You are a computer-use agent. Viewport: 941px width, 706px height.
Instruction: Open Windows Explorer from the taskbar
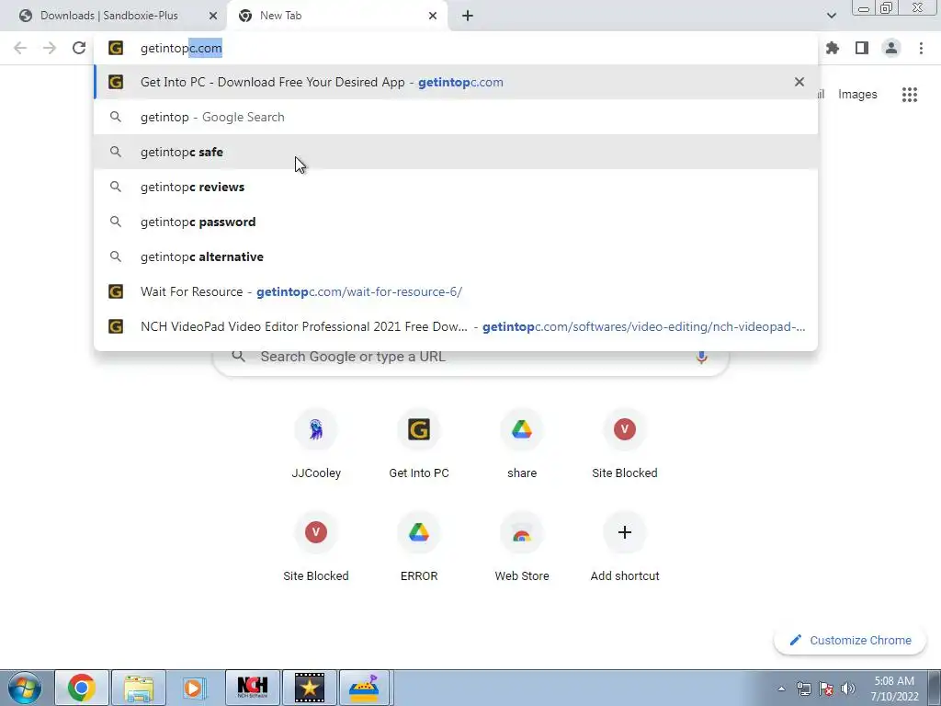[139, 688]
